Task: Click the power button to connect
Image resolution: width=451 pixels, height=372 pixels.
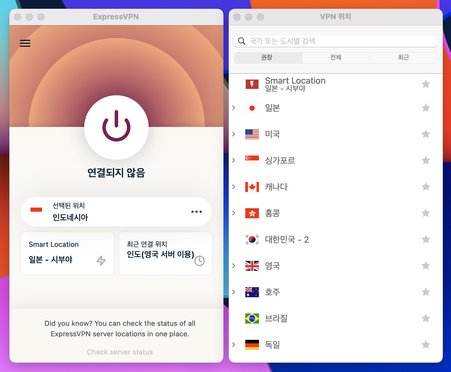Action: coord(116,127)
